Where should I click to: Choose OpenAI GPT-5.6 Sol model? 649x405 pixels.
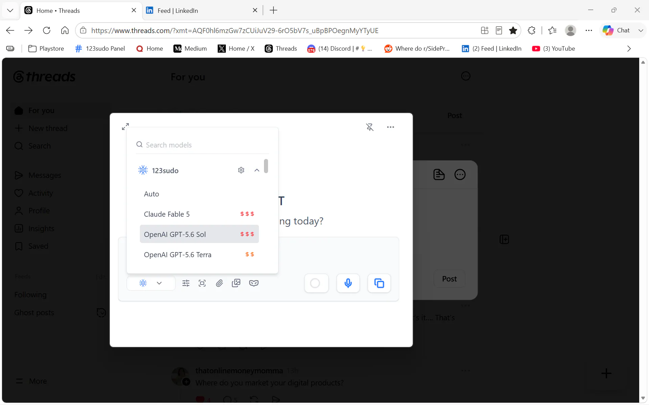coord(199,234)
